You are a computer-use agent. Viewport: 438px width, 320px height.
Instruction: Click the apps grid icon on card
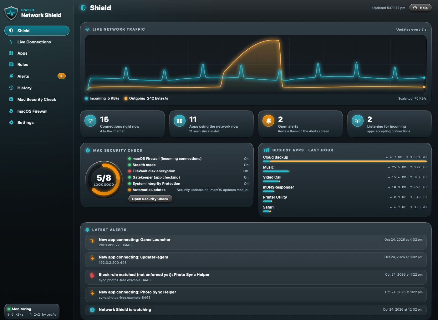pyautogui.click(x=179, y=121)
